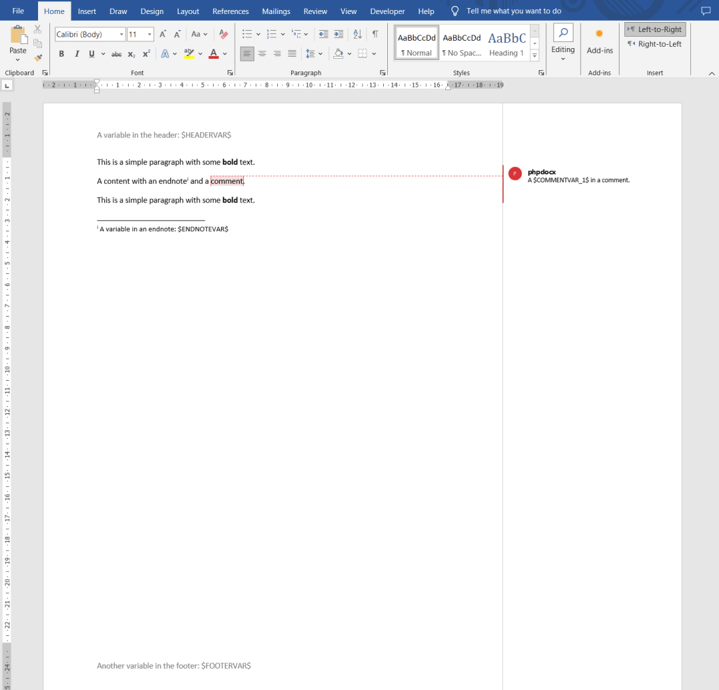This screenshot has height=690, width=719.
Task: Click the Add-ins orange icon
Action: coord(600,33)
